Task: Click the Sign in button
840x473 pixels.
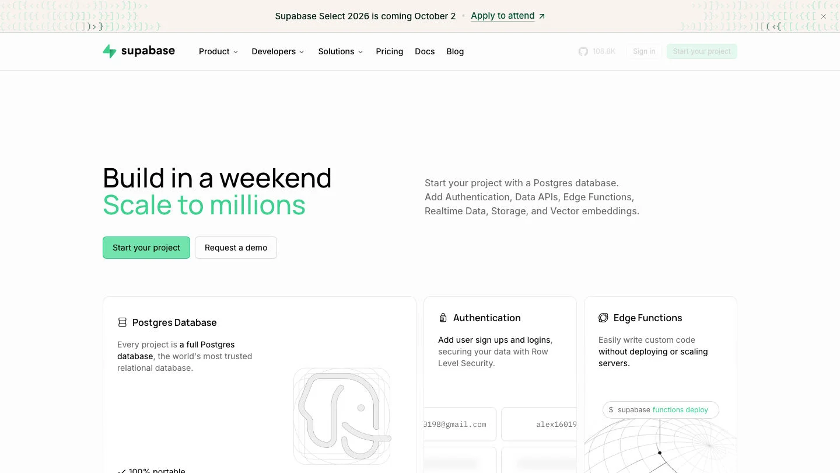Action: pos(644,51)
